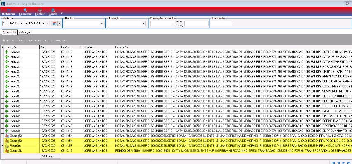Select the "ou" radio option

pos(177,26)
